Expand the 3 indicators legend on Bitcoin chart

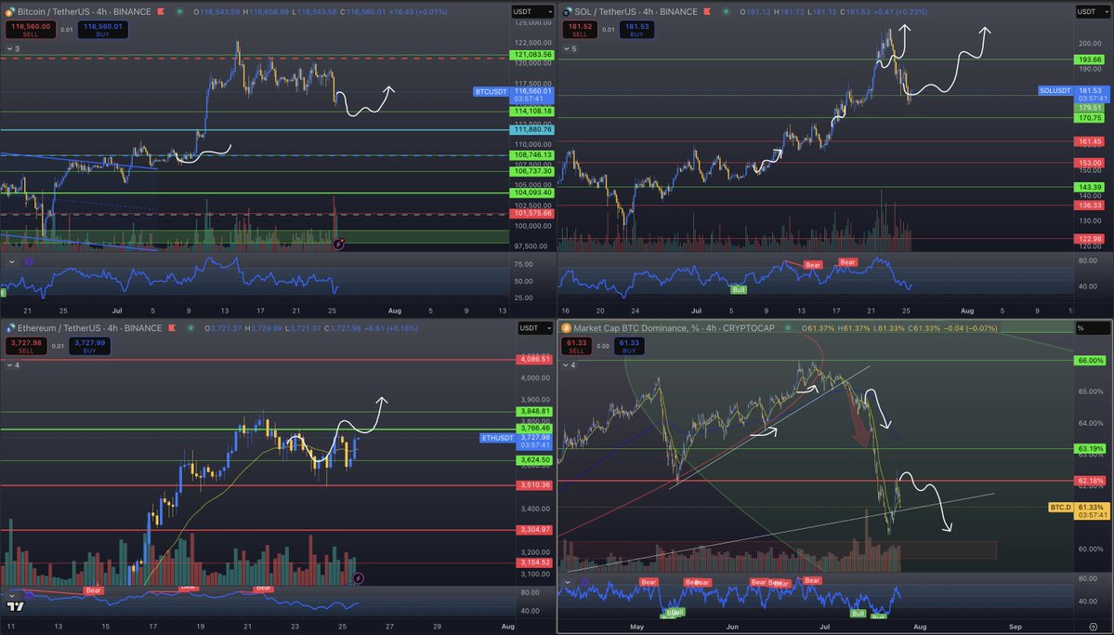click(x=13, y=48)
